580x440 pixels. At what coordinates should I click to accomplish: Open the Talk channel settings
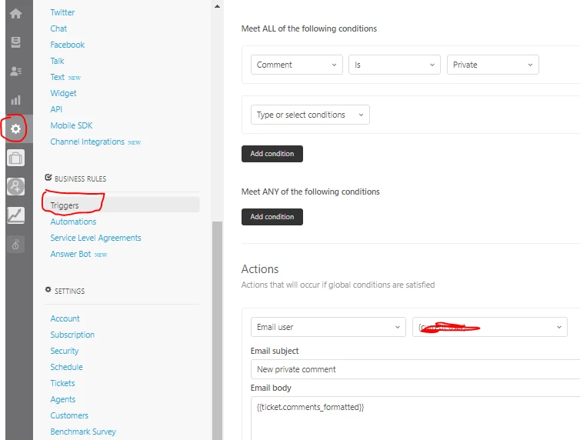[x=57, y=61]
